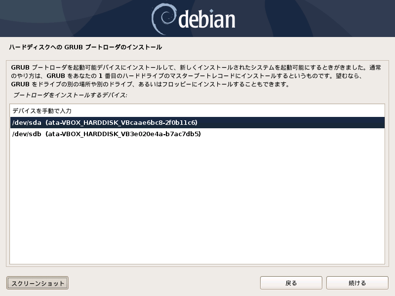Viewport: 395px width, 296px height.
Task: Click the ブートローダをインストールするデバイス: label
Action: click(x=70, y=95)
